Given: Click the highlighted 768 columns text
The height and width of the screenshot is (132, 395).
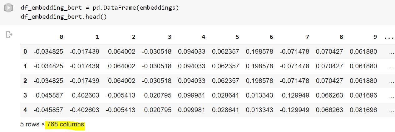Looking at the screenshot, I should (x=65, y=125).
